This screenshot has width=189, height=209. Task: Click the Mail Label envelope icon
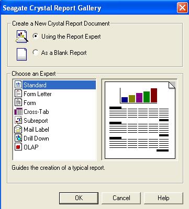pyautogui.click(x=18, y=129)
